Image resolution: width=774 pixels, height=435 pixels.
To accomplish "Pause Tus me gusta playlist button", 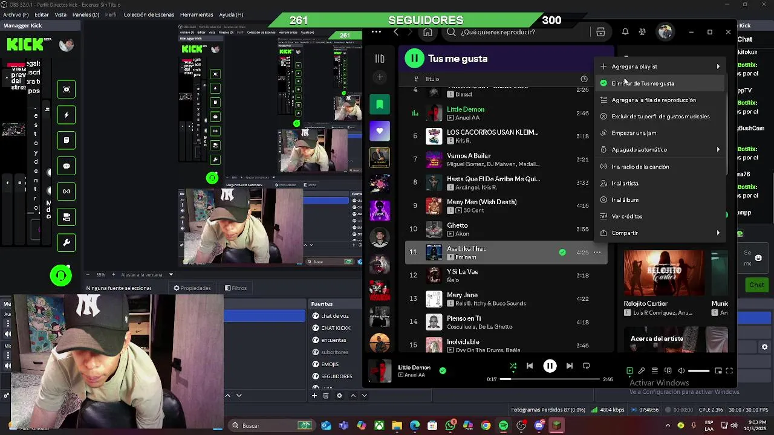I will coord(414,59).
